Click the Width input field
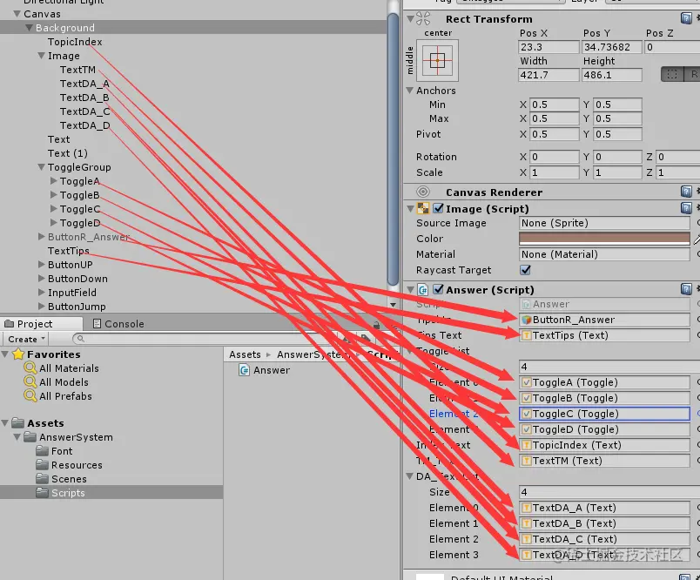Viewport: 700px width, 580px height. coord(549,75)
